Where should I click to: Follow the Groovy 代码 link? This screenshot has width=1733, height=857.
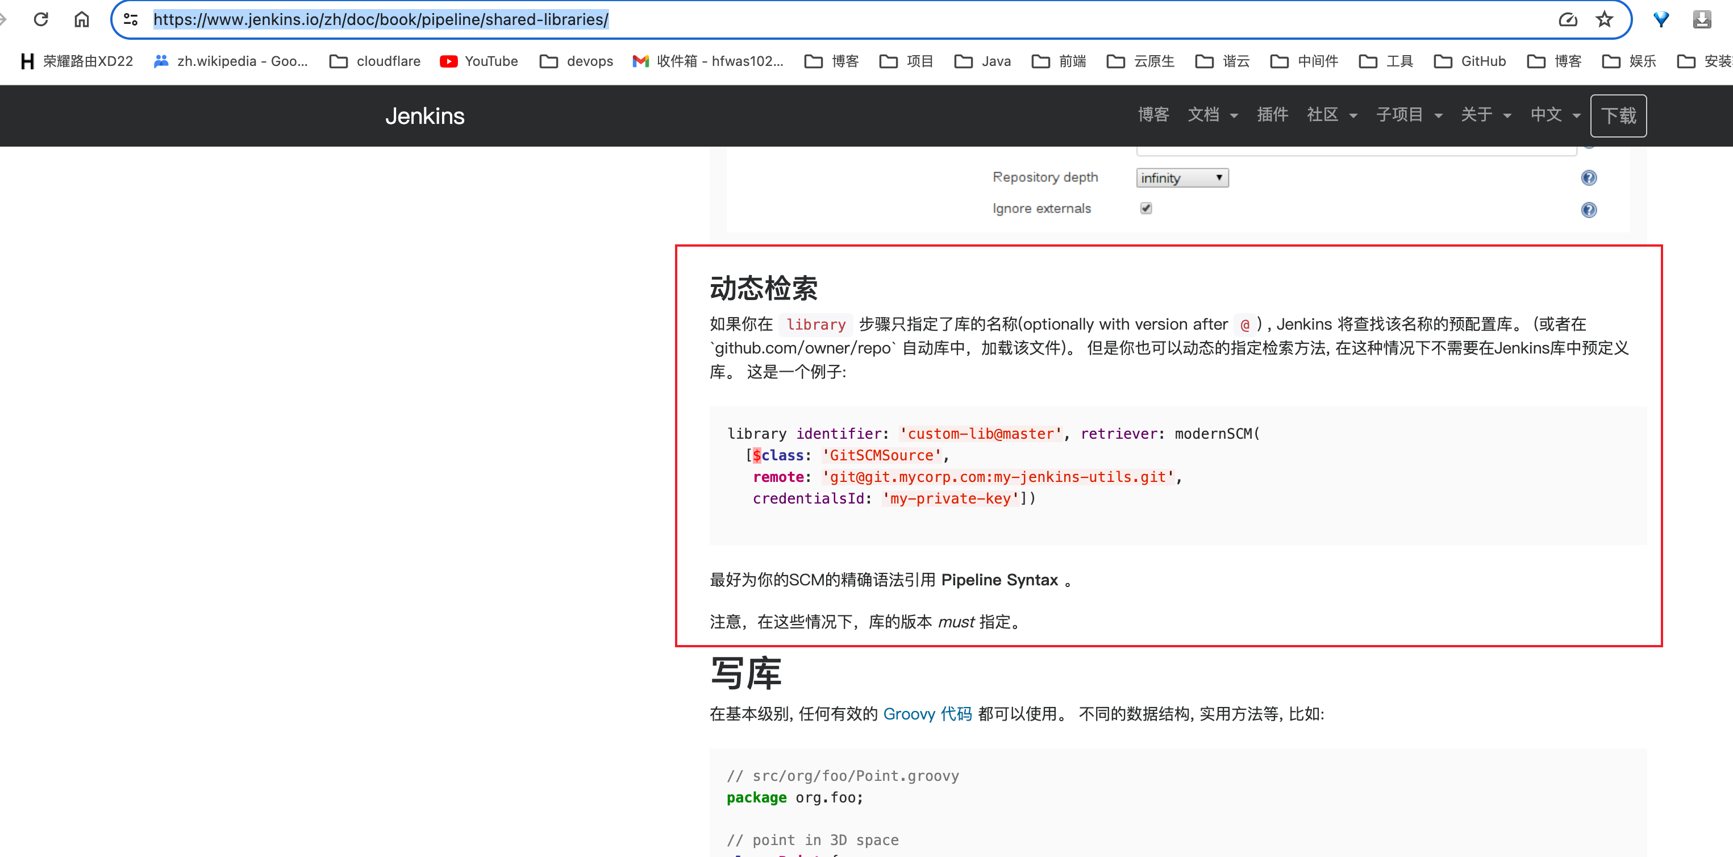click(927, 714)
